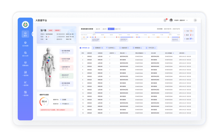Select the last 最近 time range option
219x138 pixels.
pyautogui.click(x=118, y=29)
